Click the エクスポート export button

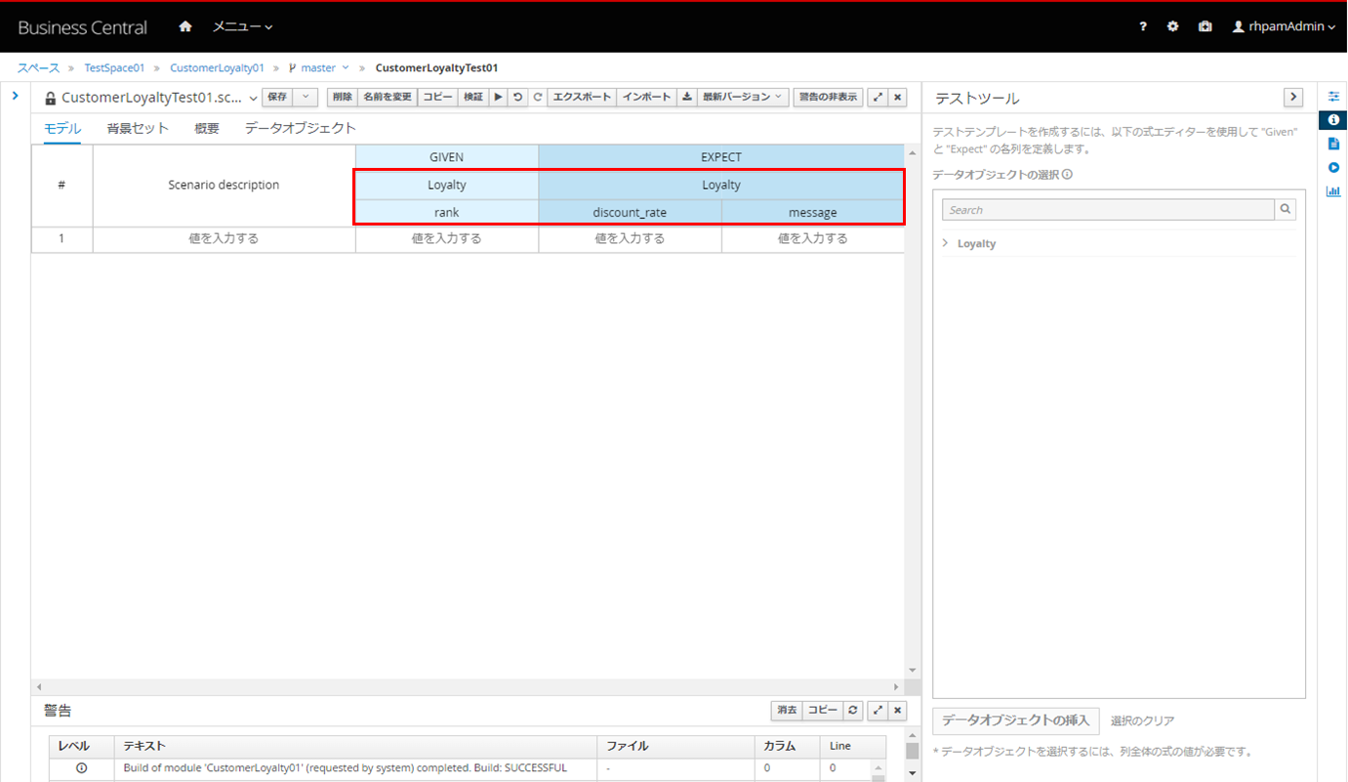click(x=582, y=97)
